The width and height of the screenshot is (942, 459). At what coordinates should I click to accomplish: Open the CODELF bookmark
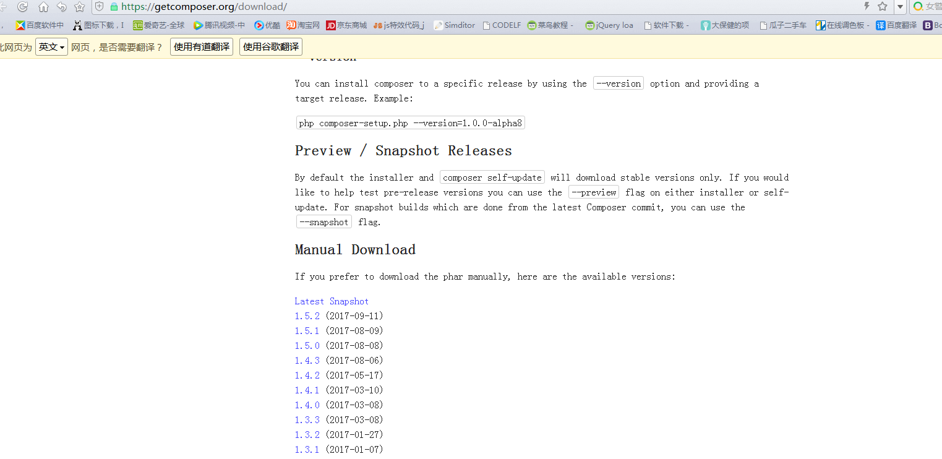click(502, 25)
